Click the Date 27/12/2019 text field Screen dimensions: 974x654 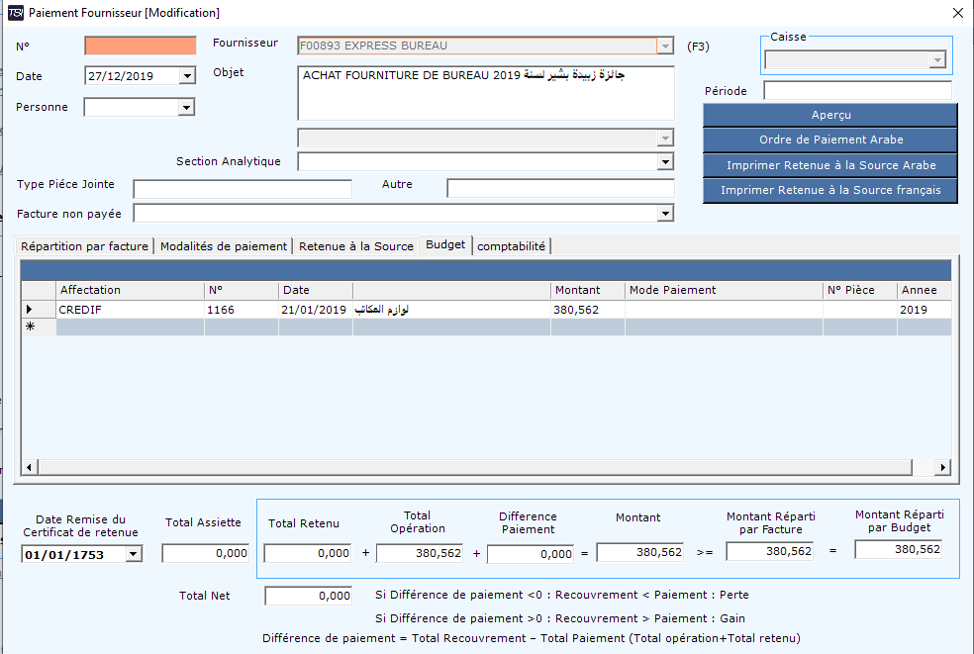133,76
